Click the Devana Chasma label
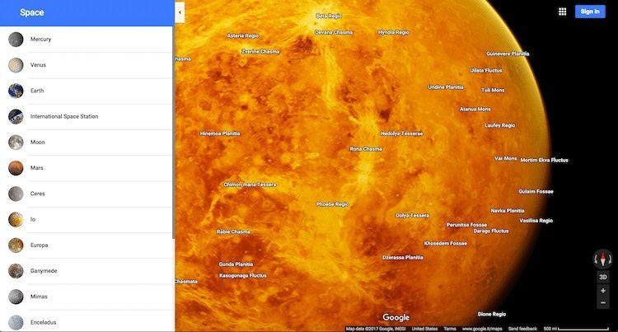618x332 pixels. (x=334, y=32)
